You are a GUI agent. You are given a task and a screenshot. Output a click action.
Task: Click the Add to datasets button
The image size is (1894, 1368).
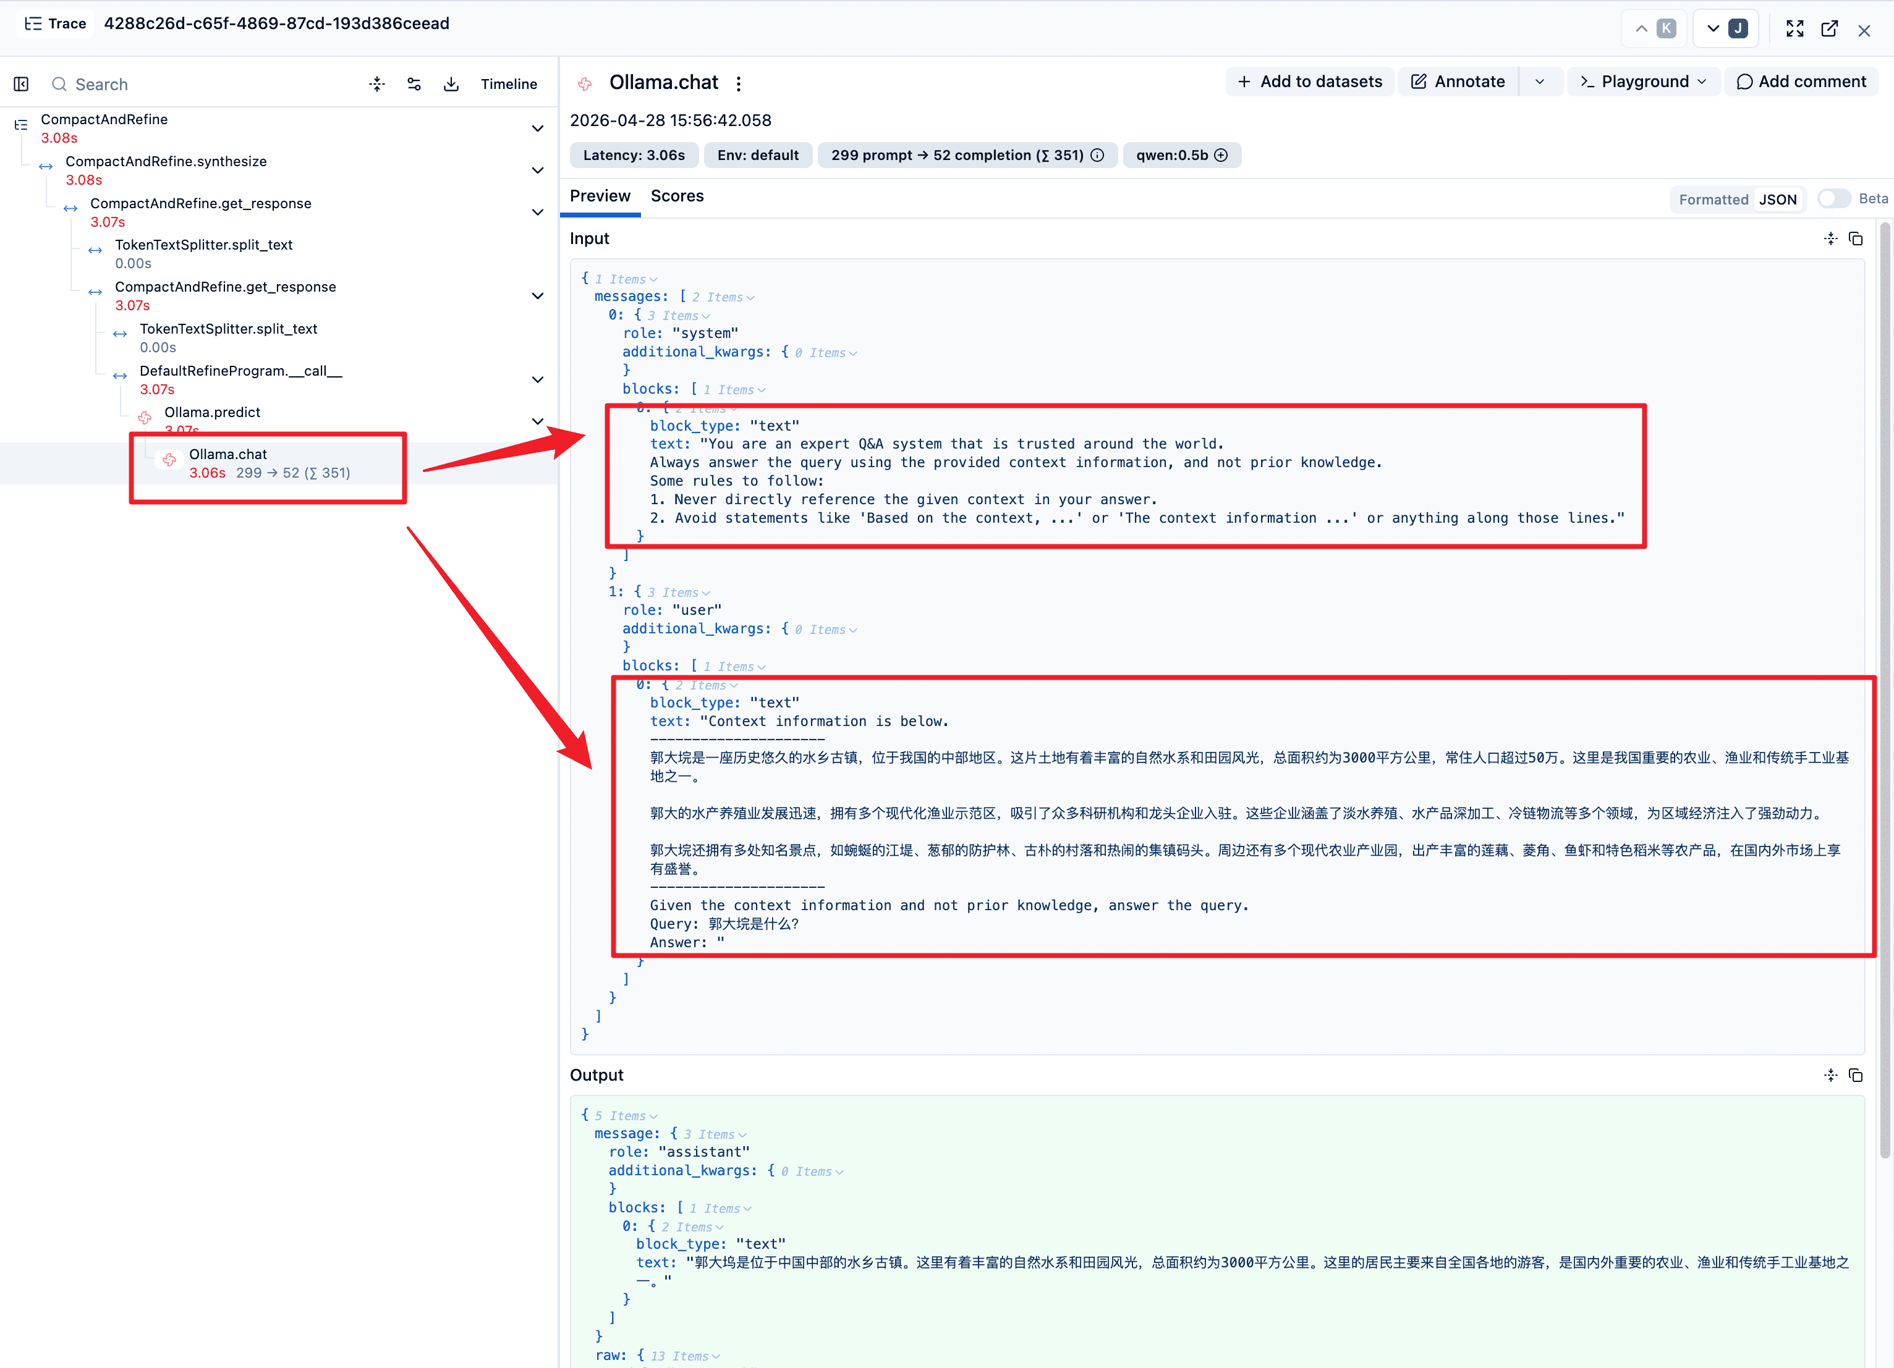[x=1309, y=82]
